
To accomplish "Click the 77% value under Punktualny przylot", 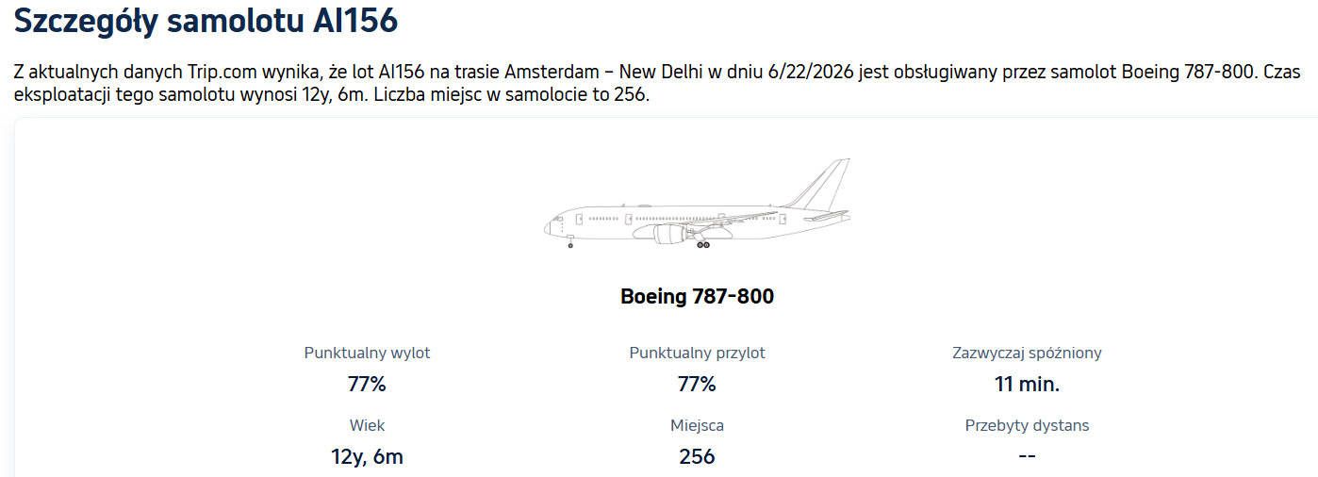I will click(697, 385).
